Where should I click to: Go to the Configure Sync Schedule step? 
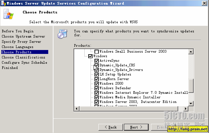[24, 62]
